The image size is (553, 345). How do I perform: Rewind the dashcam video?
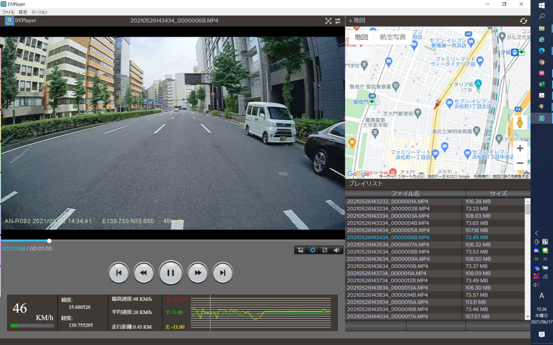pos(144,273)
